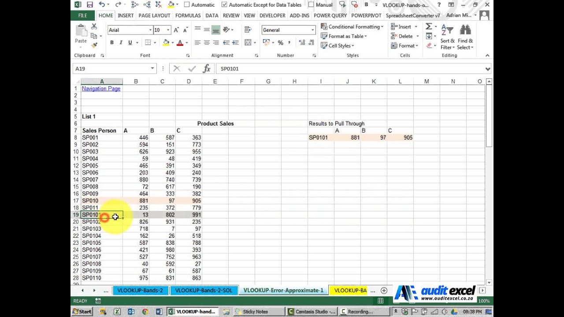Expand the Conditional Formatting menu
This screenshot has width=564, height=317.
(352, 27)
